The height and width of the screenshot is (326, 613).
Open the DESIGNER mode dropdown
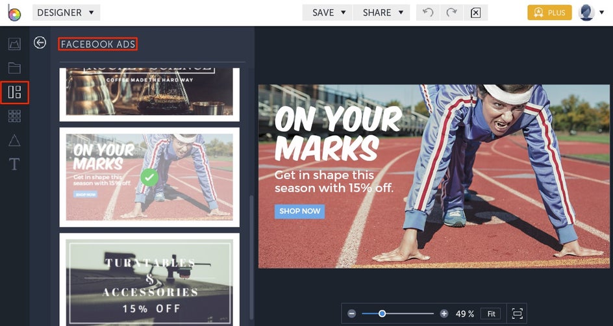(x=66, y=12)
